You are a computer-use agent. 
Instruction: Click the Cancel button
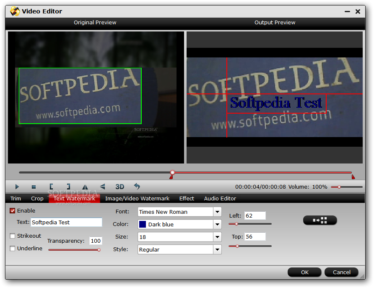pyautogui.click(x=342, y=272)
